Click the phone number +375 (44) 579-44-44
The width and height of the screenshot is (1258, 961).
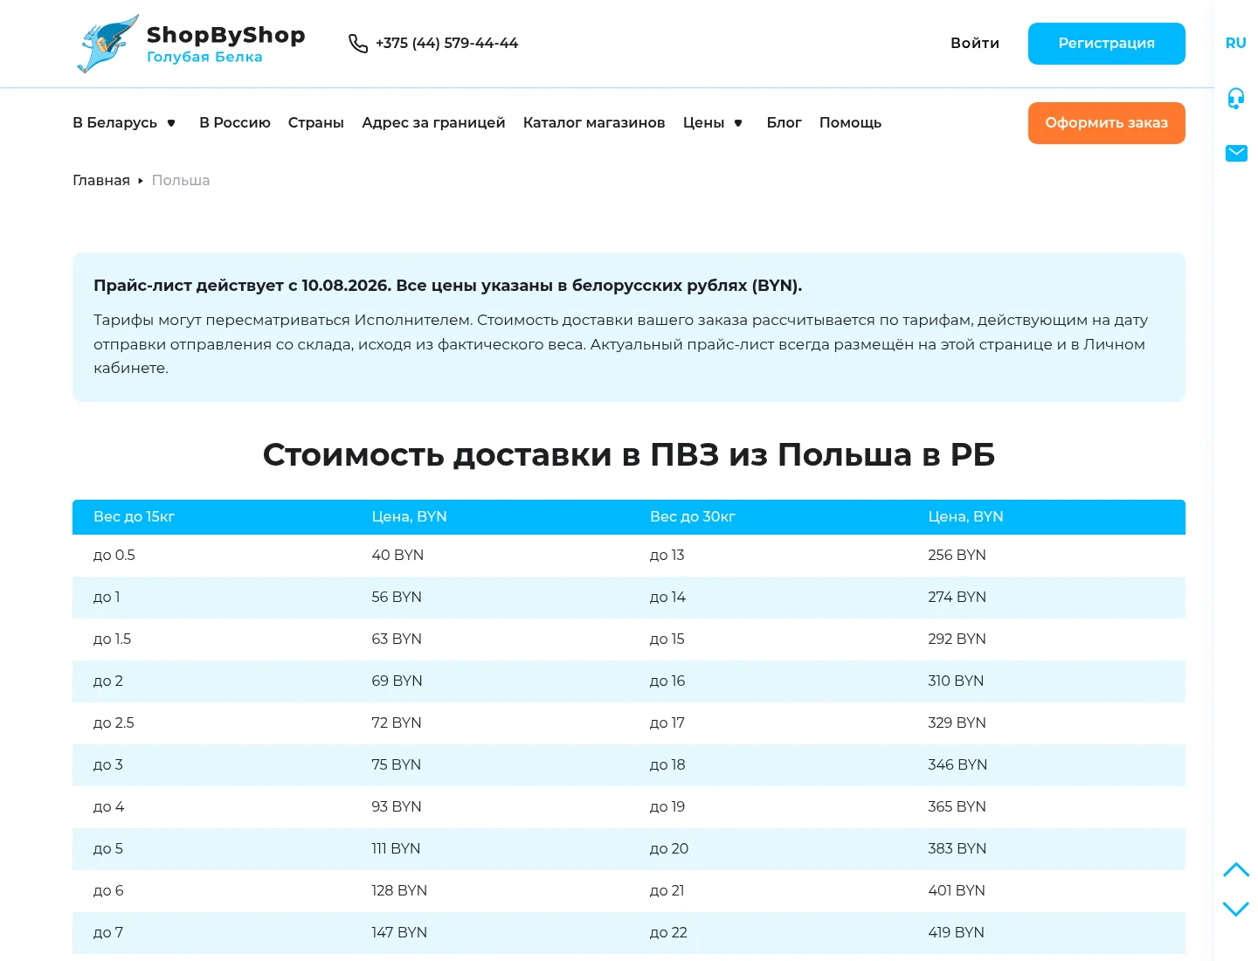coord(447,44)
